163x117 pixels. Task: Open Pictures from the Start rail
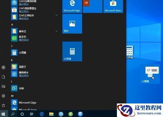(3, 86)
